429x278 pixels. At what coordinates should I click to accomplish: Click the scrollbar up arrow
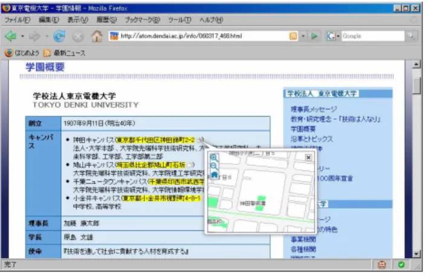416,65
